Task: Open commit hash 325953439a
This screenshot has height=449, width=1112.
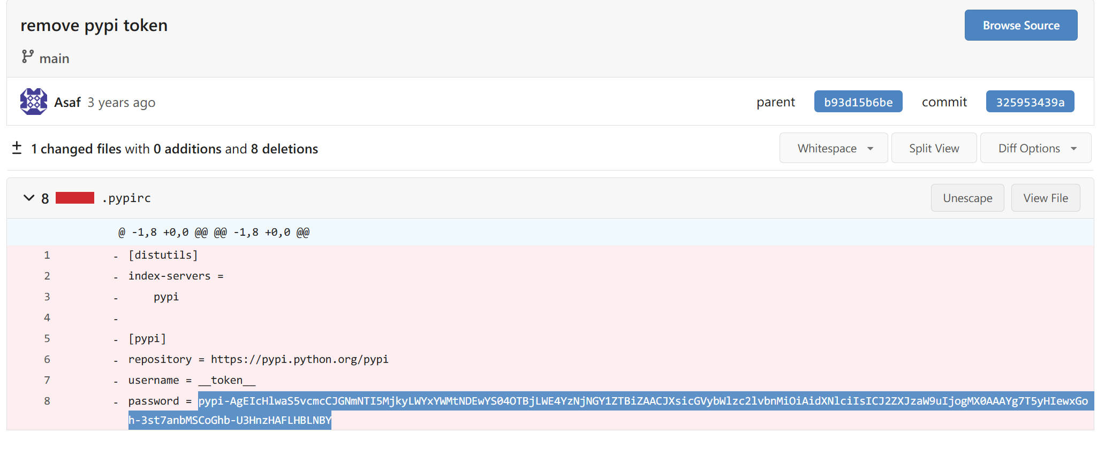Action: coord(1030,102)
